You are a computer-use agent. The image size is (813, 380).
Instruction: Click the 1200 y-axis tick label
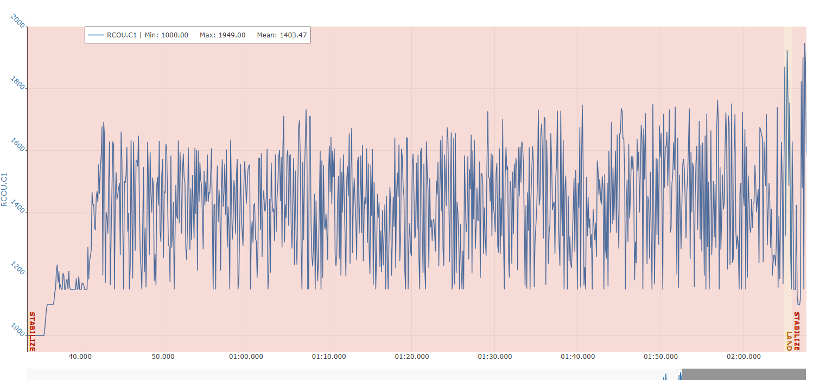18,267
